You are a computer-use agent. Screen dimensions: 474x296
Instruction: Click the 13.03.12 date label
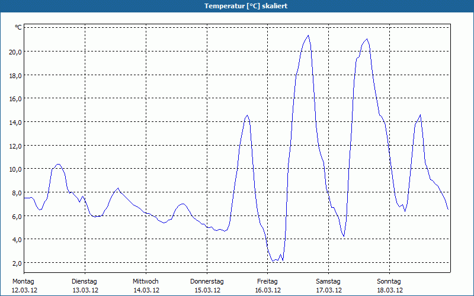click(x=85, y=290)
